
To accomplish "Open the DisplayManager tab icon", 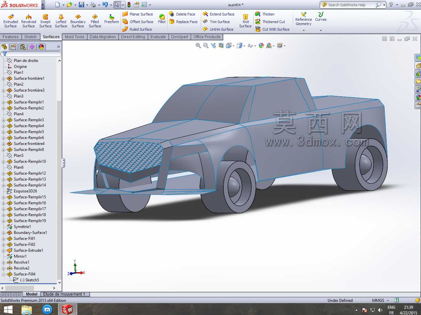I will 41,47.
